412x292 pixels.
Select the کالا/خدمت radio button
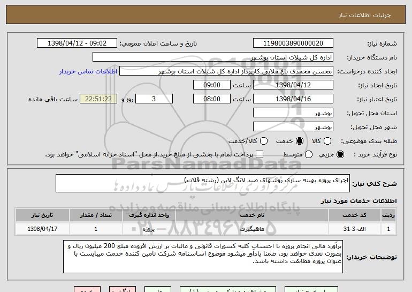pos(264,141)
